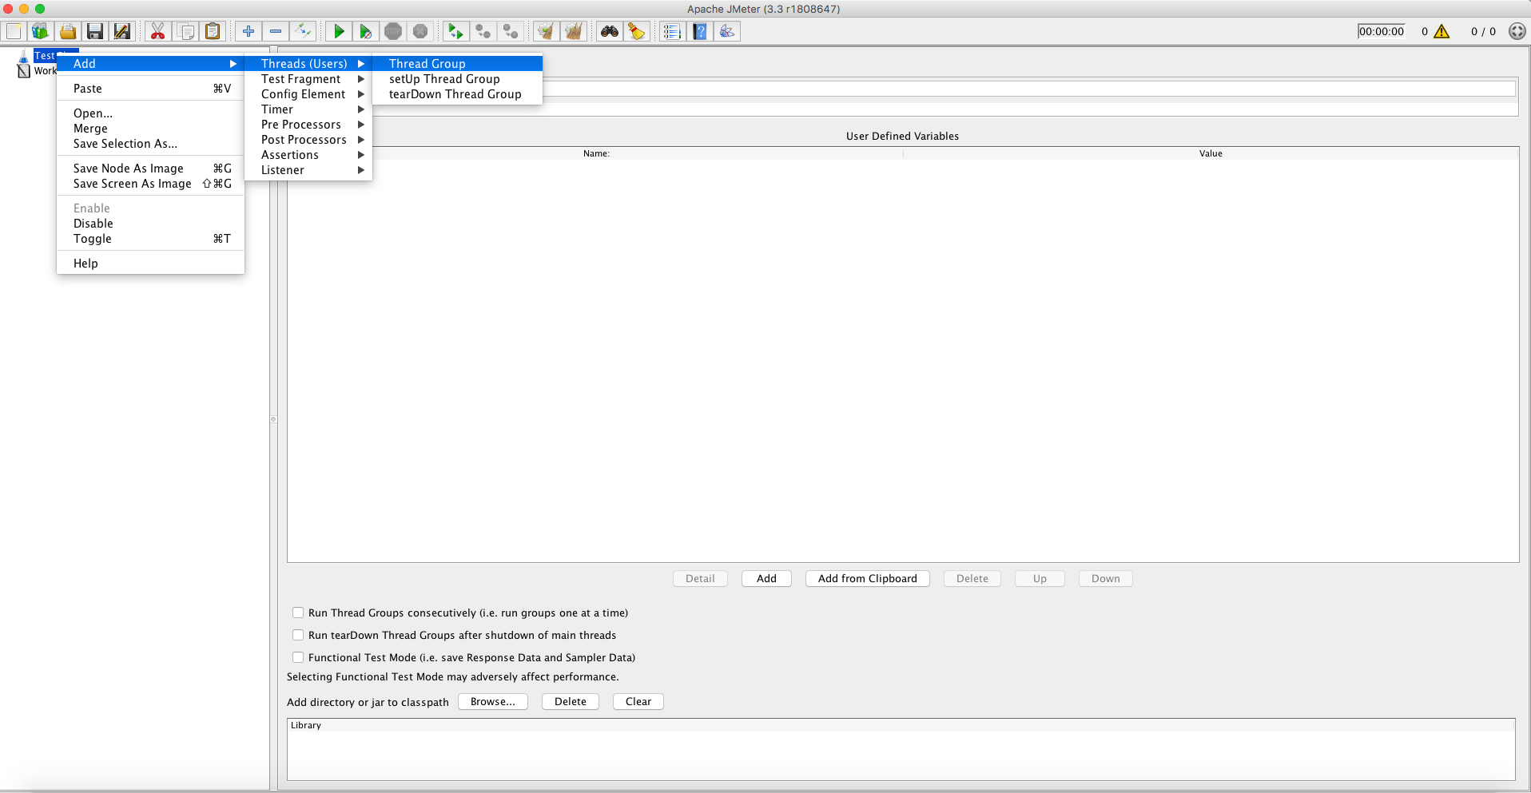Screen dimensions: 1531x793
Task: Click the Delete button beside Add from Clipboard
Action: pos(972,578)
